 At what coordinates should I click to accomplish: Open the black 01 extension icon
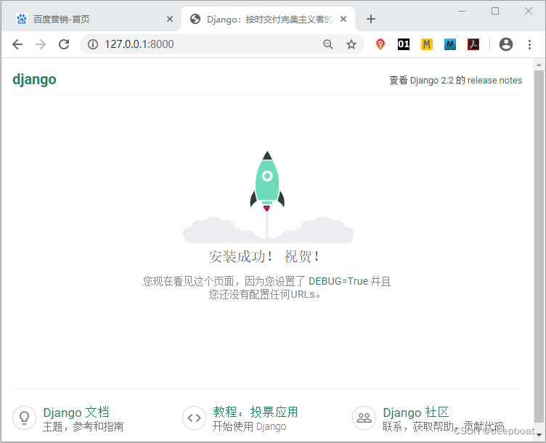tap(404, 44)
